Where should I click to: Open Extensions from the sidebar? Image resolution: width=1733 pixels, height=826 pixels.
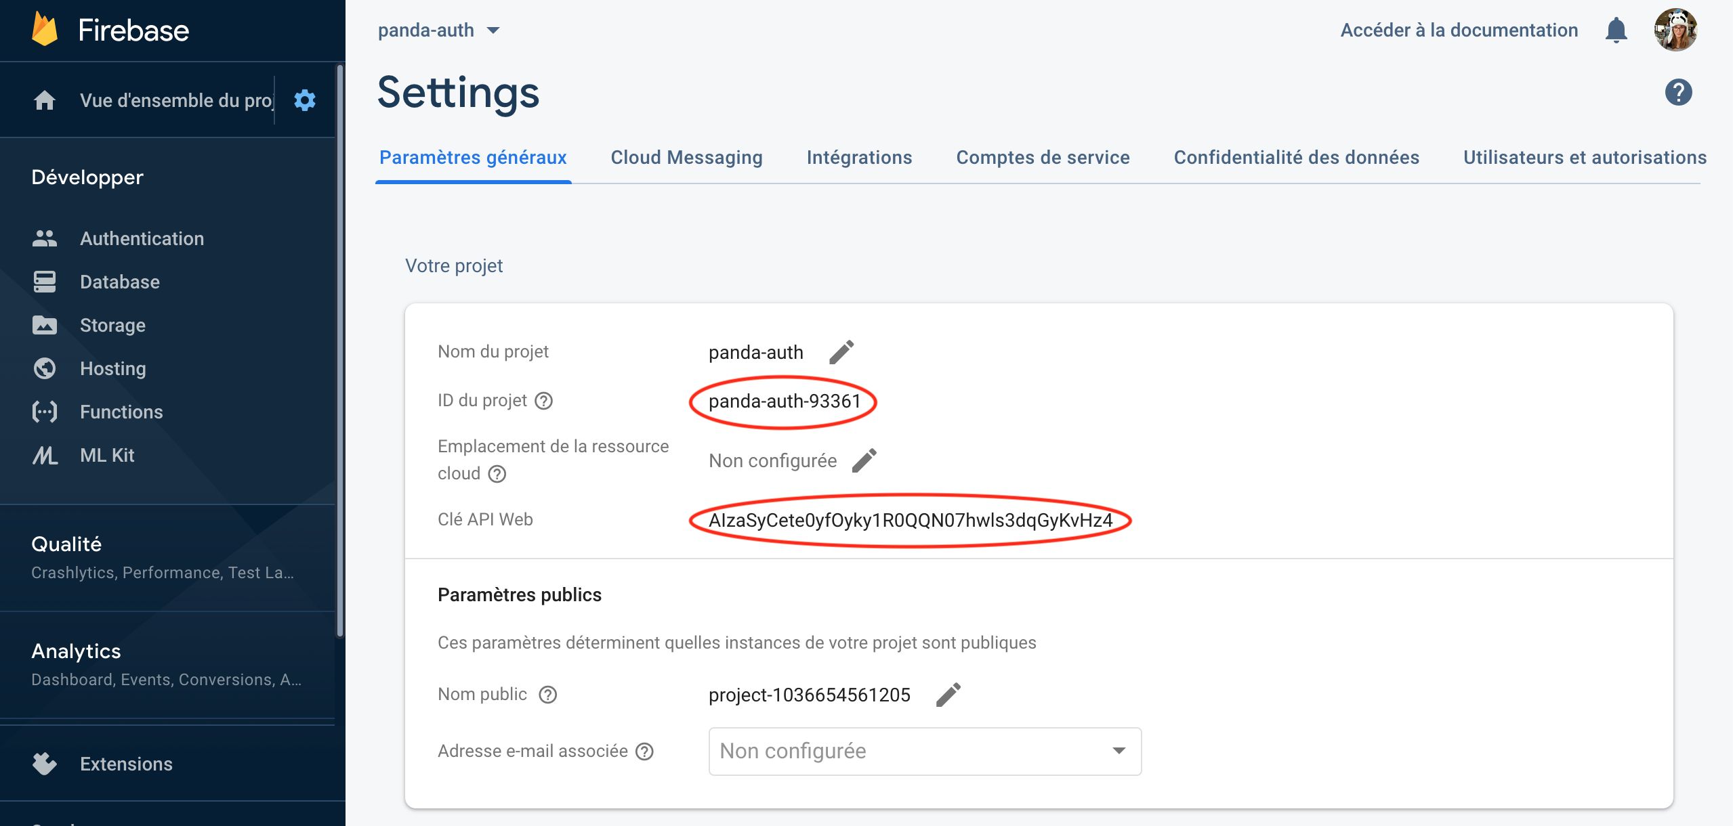click(126, 764)
